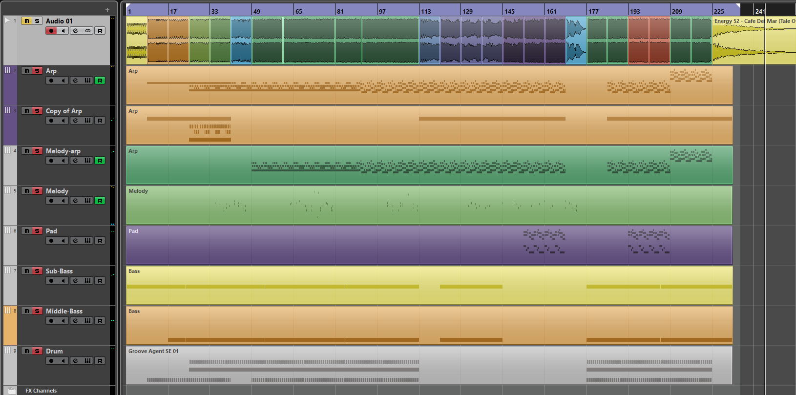Mute the Arp track
Screen dimensions: 796x395
click(27, 71)
